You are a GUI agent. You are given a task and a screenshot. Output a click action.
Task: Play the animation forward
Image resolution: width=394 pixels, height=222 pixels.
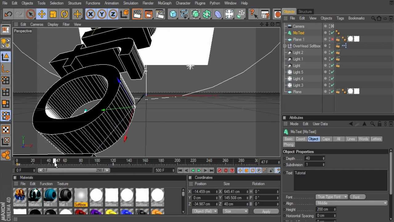tap(199, 171)
